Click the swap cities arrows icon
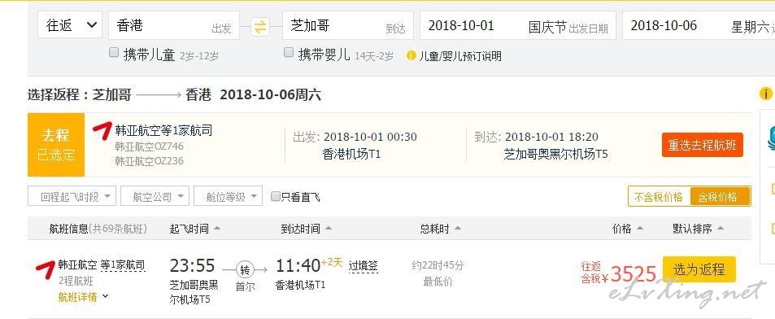 [260, 26]
